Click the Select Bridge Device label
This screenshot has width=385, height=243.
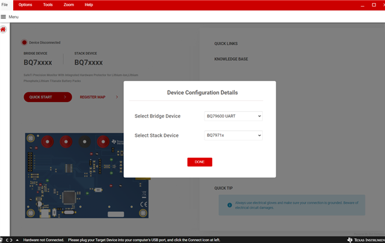pyautogui.click(x=158, y=116)
